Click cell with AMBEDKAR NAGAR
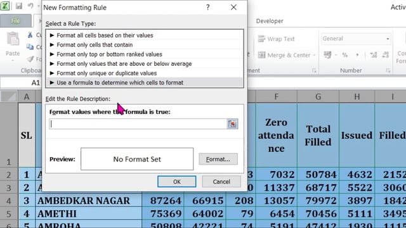This screenshot has height=228, width=406. tap(89, 201)
